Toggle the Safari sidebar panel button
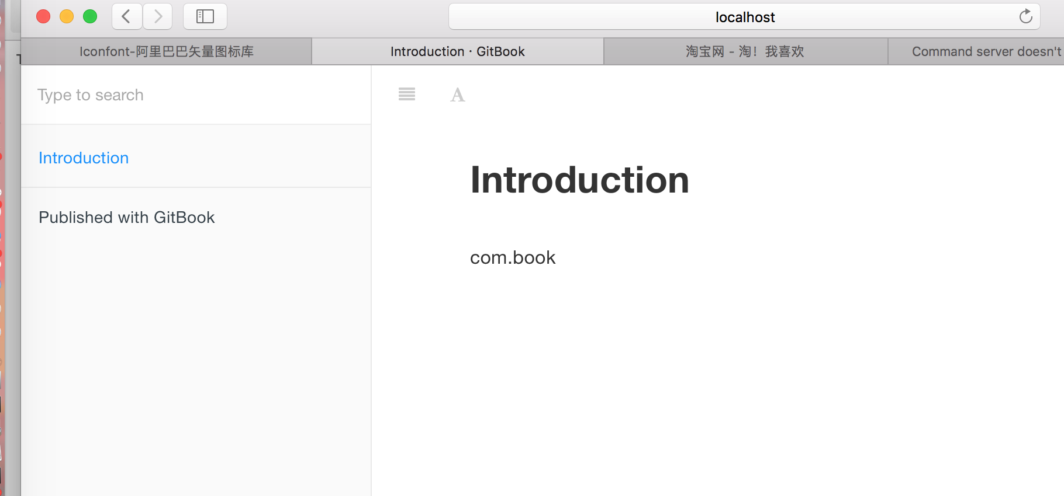 tap(205, 16)
